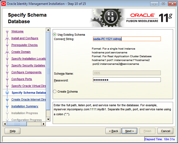Click the Configure Ports step bullet icon
The height and width of the screenshot is (143, 178).
(7, 79)
